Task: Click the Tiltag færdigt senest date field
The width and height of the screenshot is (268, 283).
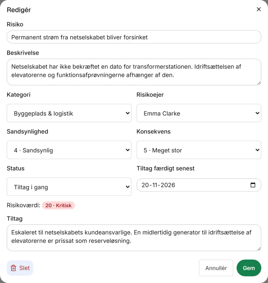Action: click(x=199, y=185)
